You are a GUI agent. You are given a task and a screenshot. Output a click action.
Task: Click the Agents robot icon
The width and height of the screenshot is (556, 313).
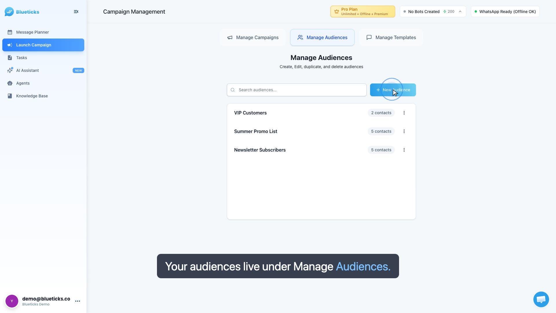(10, 83)
